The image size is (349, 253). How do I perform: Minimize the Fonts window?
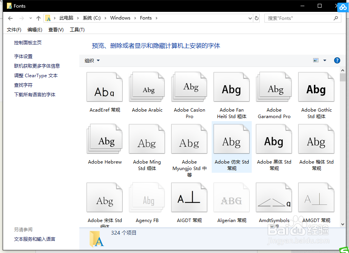[x=302, y=6]
